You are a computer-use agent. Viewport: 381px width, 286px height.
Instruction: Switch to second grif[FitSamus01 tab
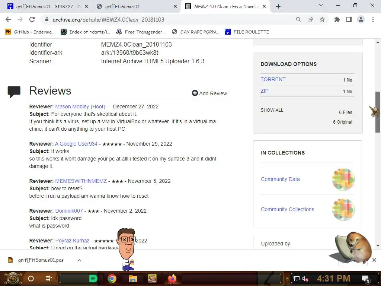(x=137, y=7)
